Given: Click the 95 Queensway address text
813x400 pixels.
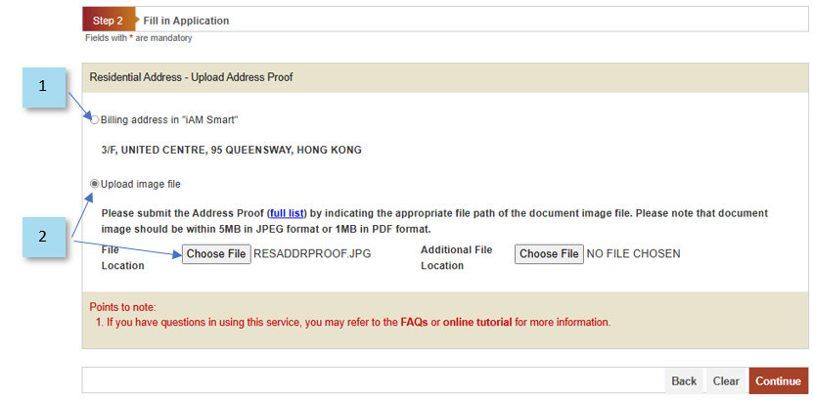Looking at the screenshot, I should coord(231,151).
